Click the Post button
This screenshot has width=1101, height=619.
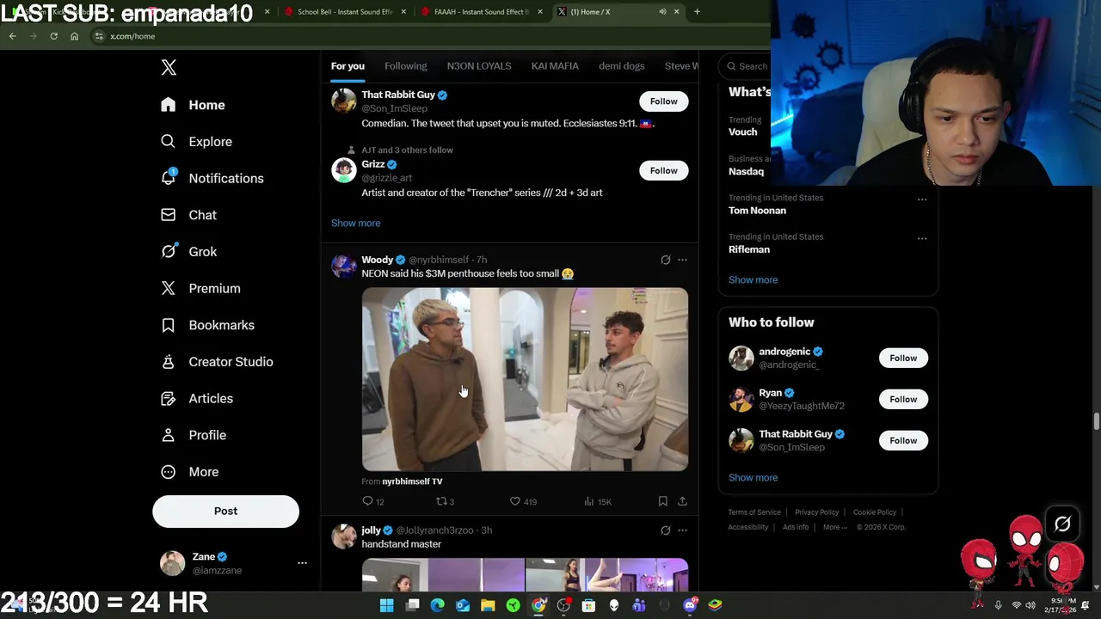click(225, 511)
